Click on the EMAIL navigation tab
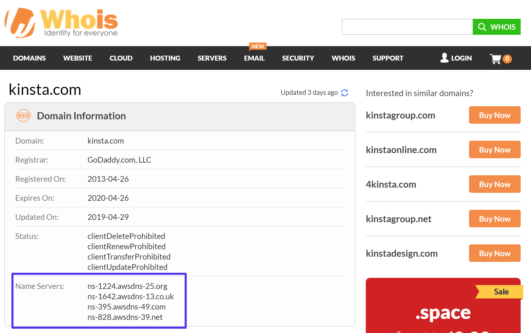The image size is (531, 333). 254,58
